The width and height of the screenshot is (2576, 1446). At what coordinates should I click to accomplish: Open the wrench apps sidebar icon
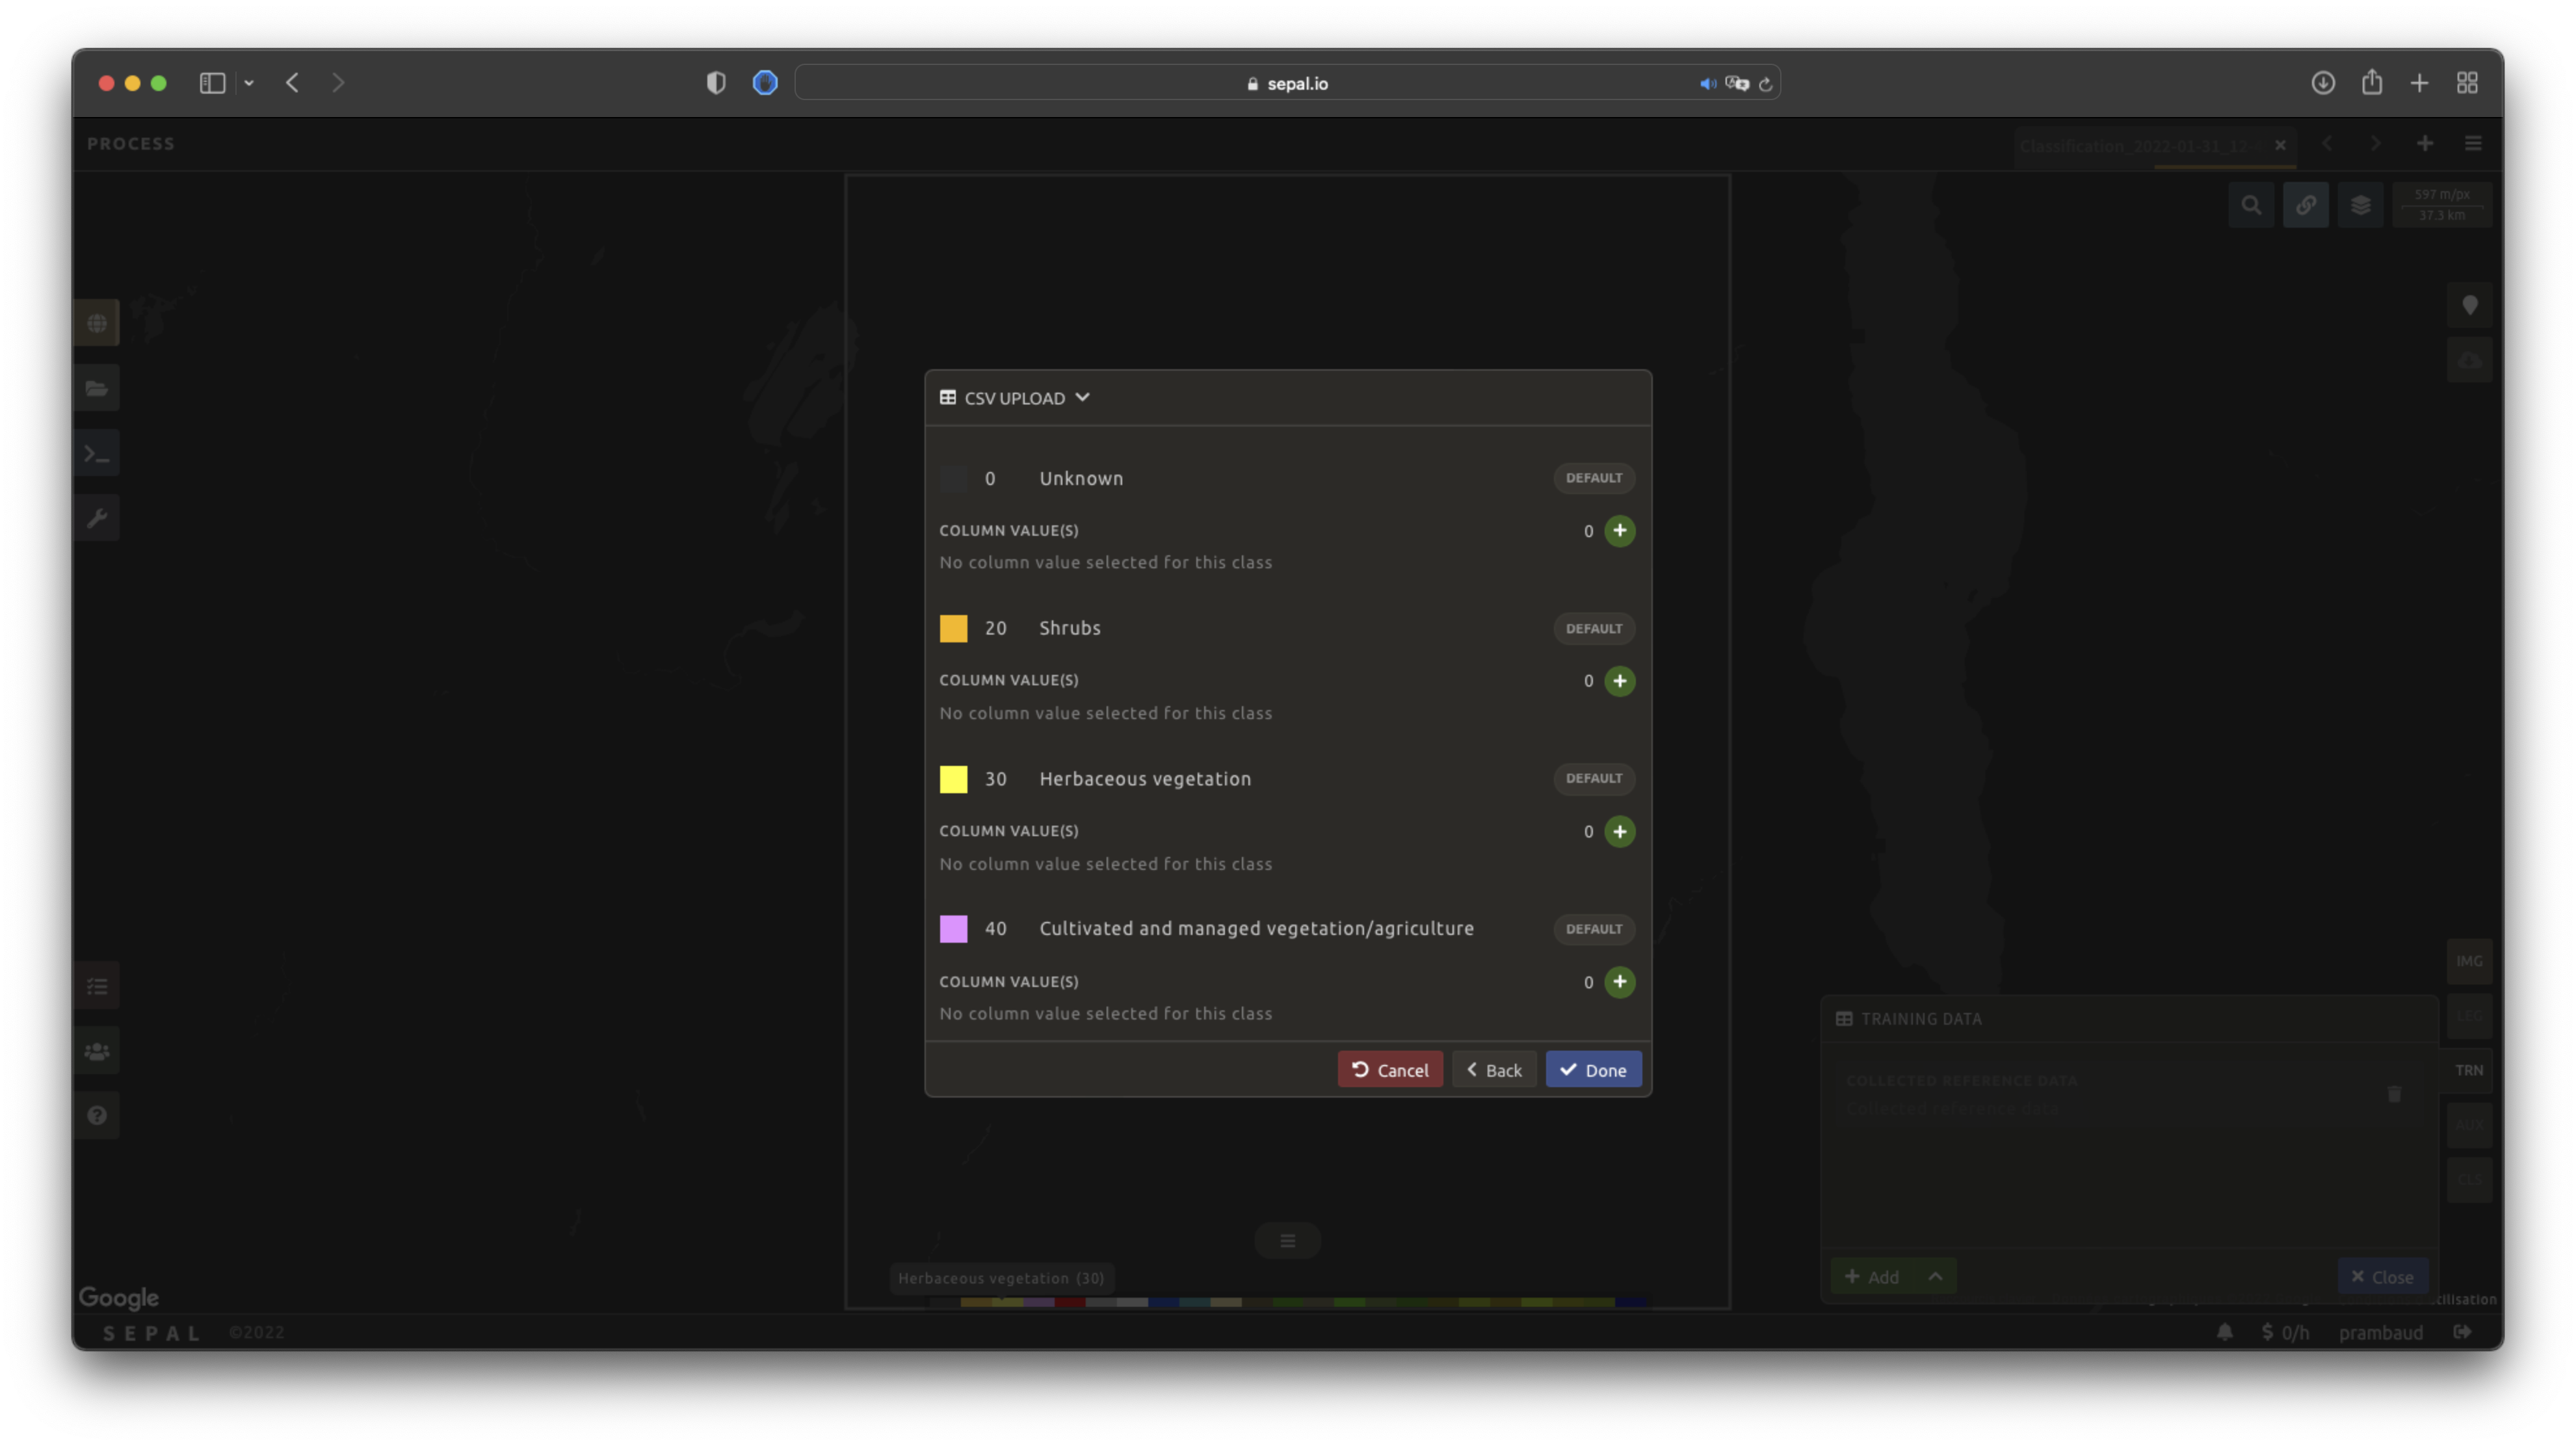coord(97,518)
